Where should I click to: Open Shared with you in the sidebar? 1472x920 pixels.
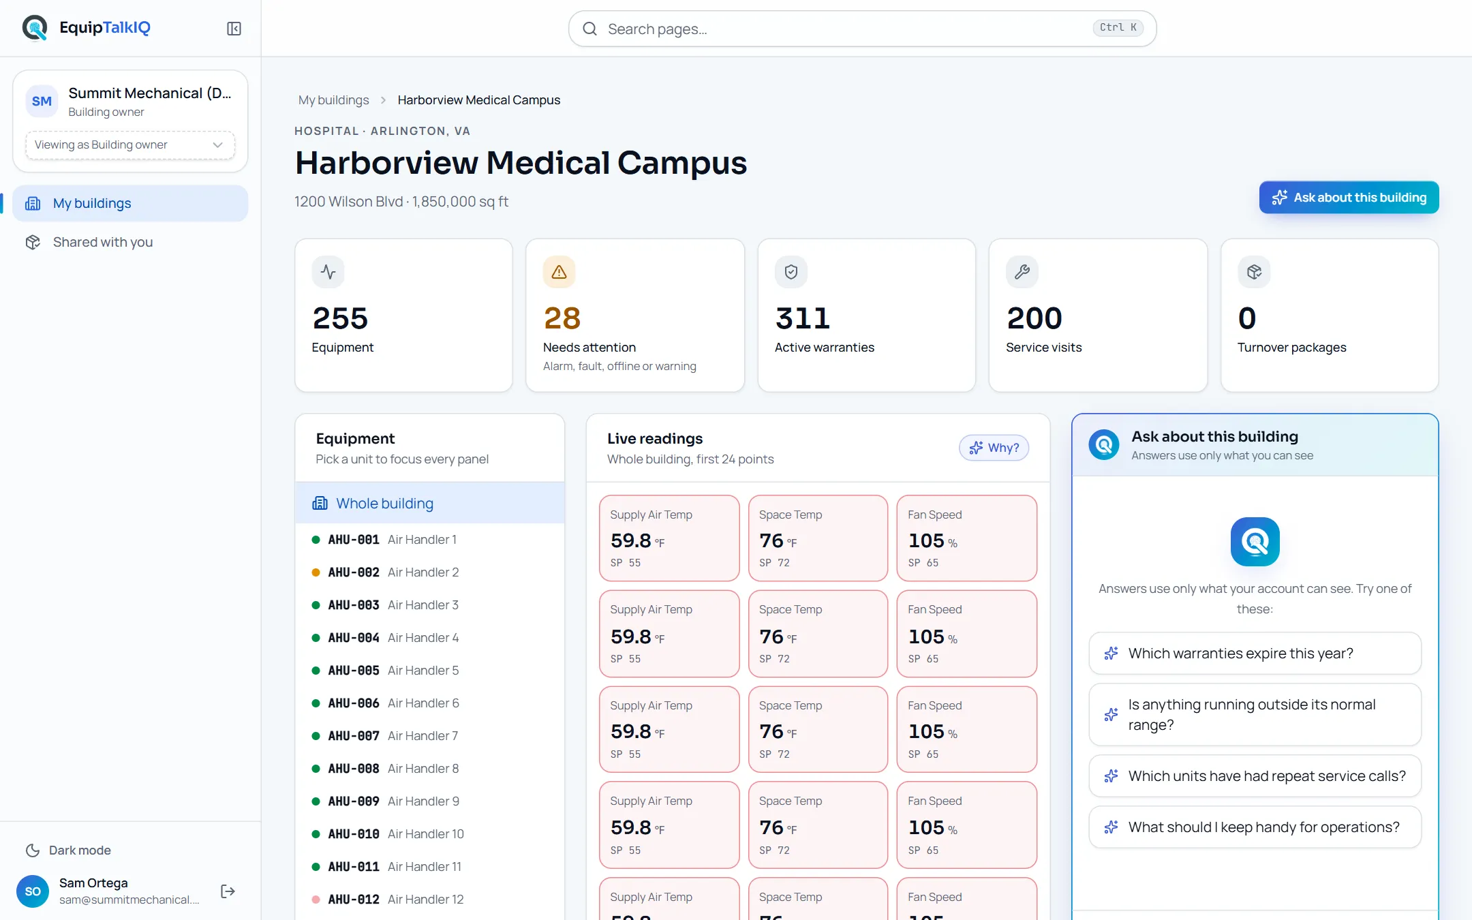point(130,243)
